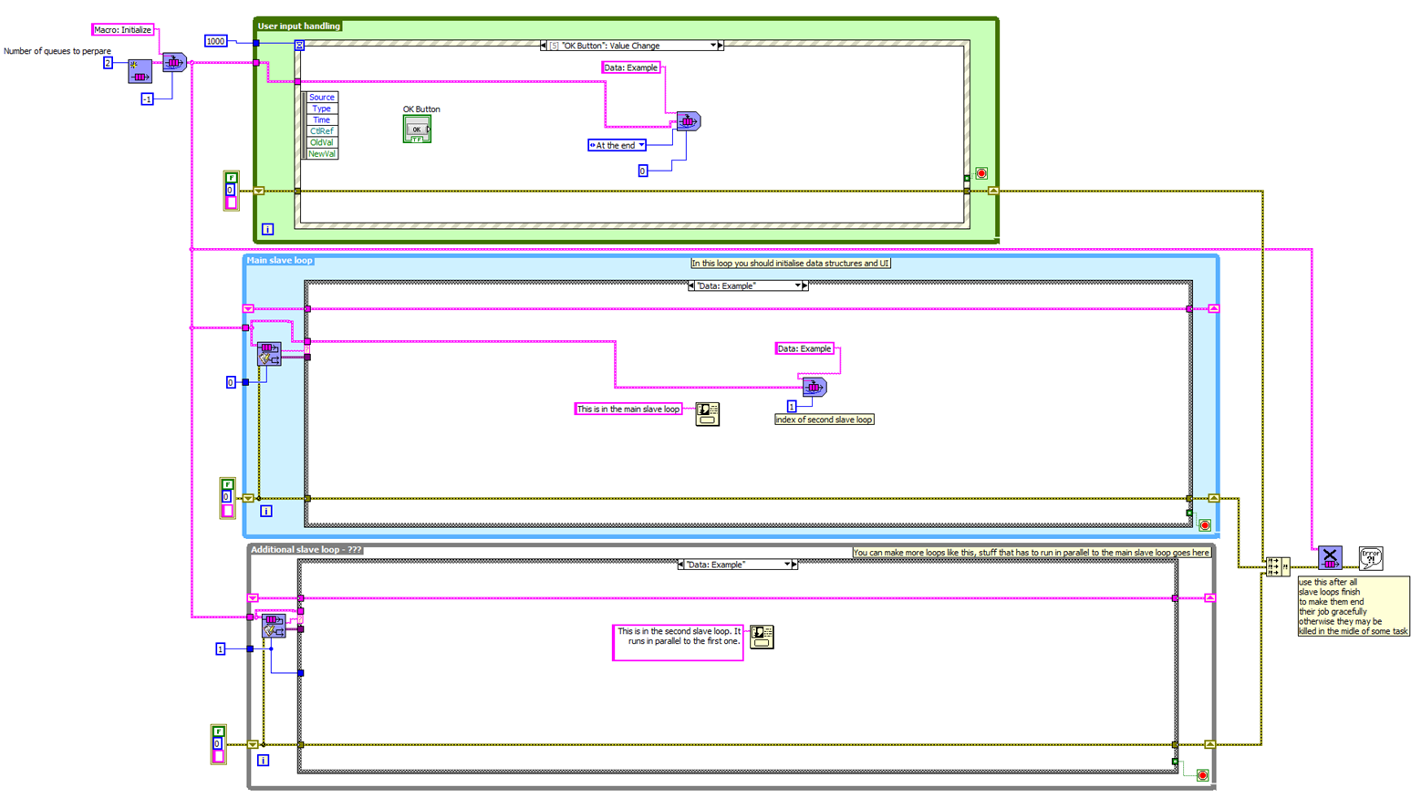Select the Source event data item

[321, 97]
